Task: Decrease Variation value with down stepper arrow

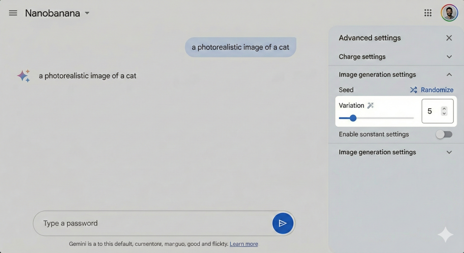Action: click(x=444, y=114)
